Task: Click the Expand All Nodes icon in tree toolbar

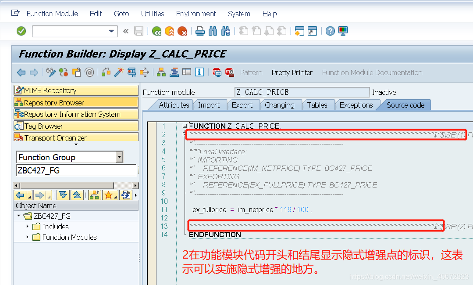Action: pos(63,195)
